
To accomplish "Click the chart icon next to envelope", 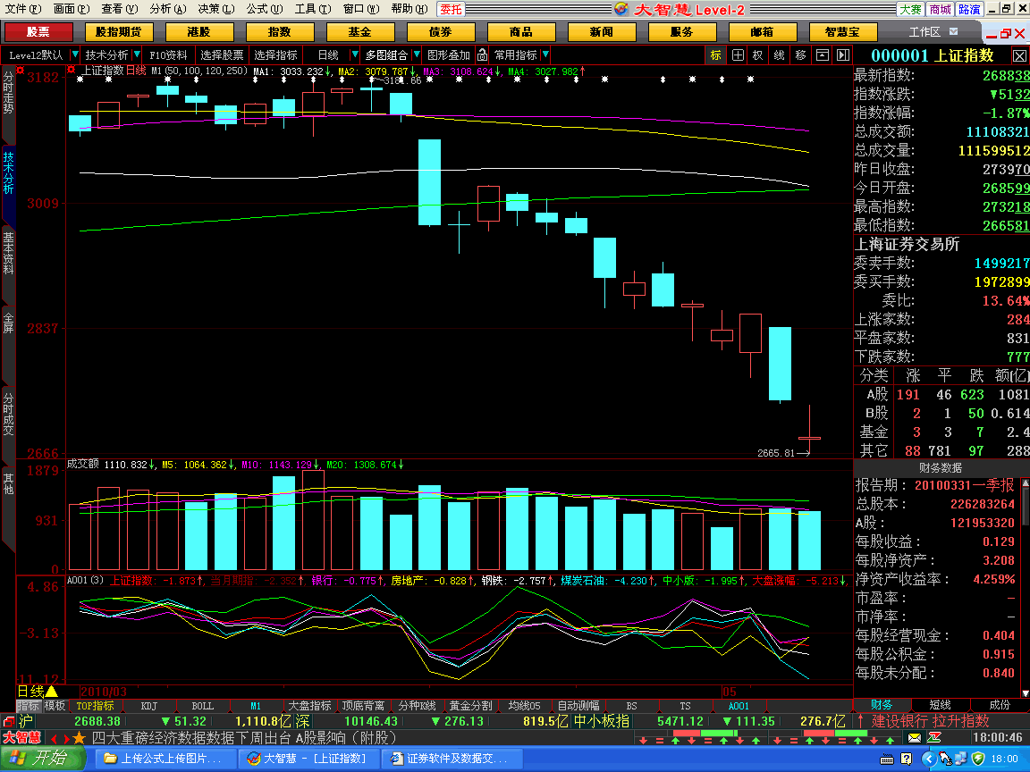I will [x=934, y=738].
